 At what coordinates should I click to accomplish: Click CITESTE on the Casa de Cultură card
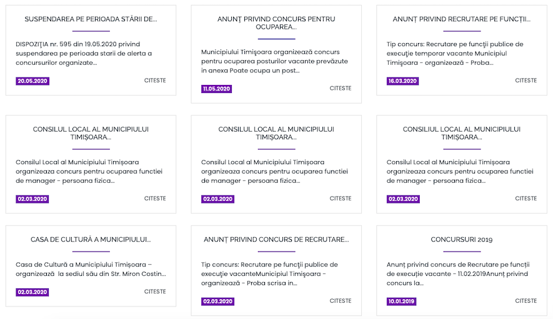click(x=155, y=292)
